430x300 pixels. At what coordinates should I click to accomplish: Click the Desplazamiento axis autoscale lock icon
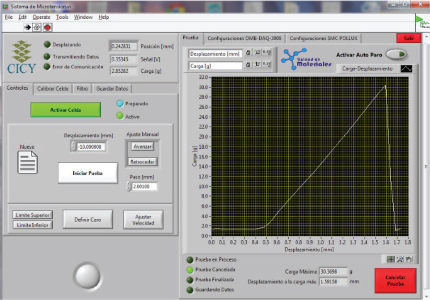pos(249,53)
